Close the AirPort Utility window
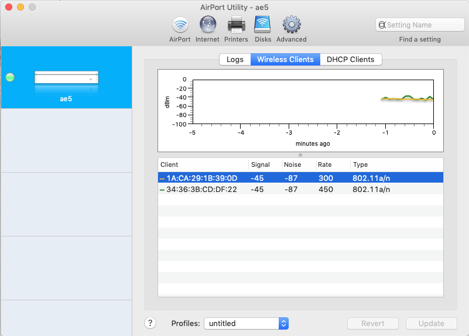Viewport: 469px width, 336px height. pos(9,7)
